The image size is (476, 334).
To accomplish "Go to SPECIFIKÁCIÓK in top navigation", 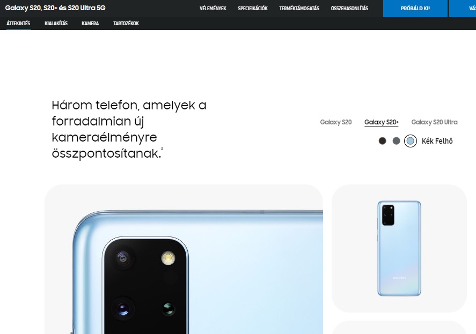I will click(x=253, y=9).
